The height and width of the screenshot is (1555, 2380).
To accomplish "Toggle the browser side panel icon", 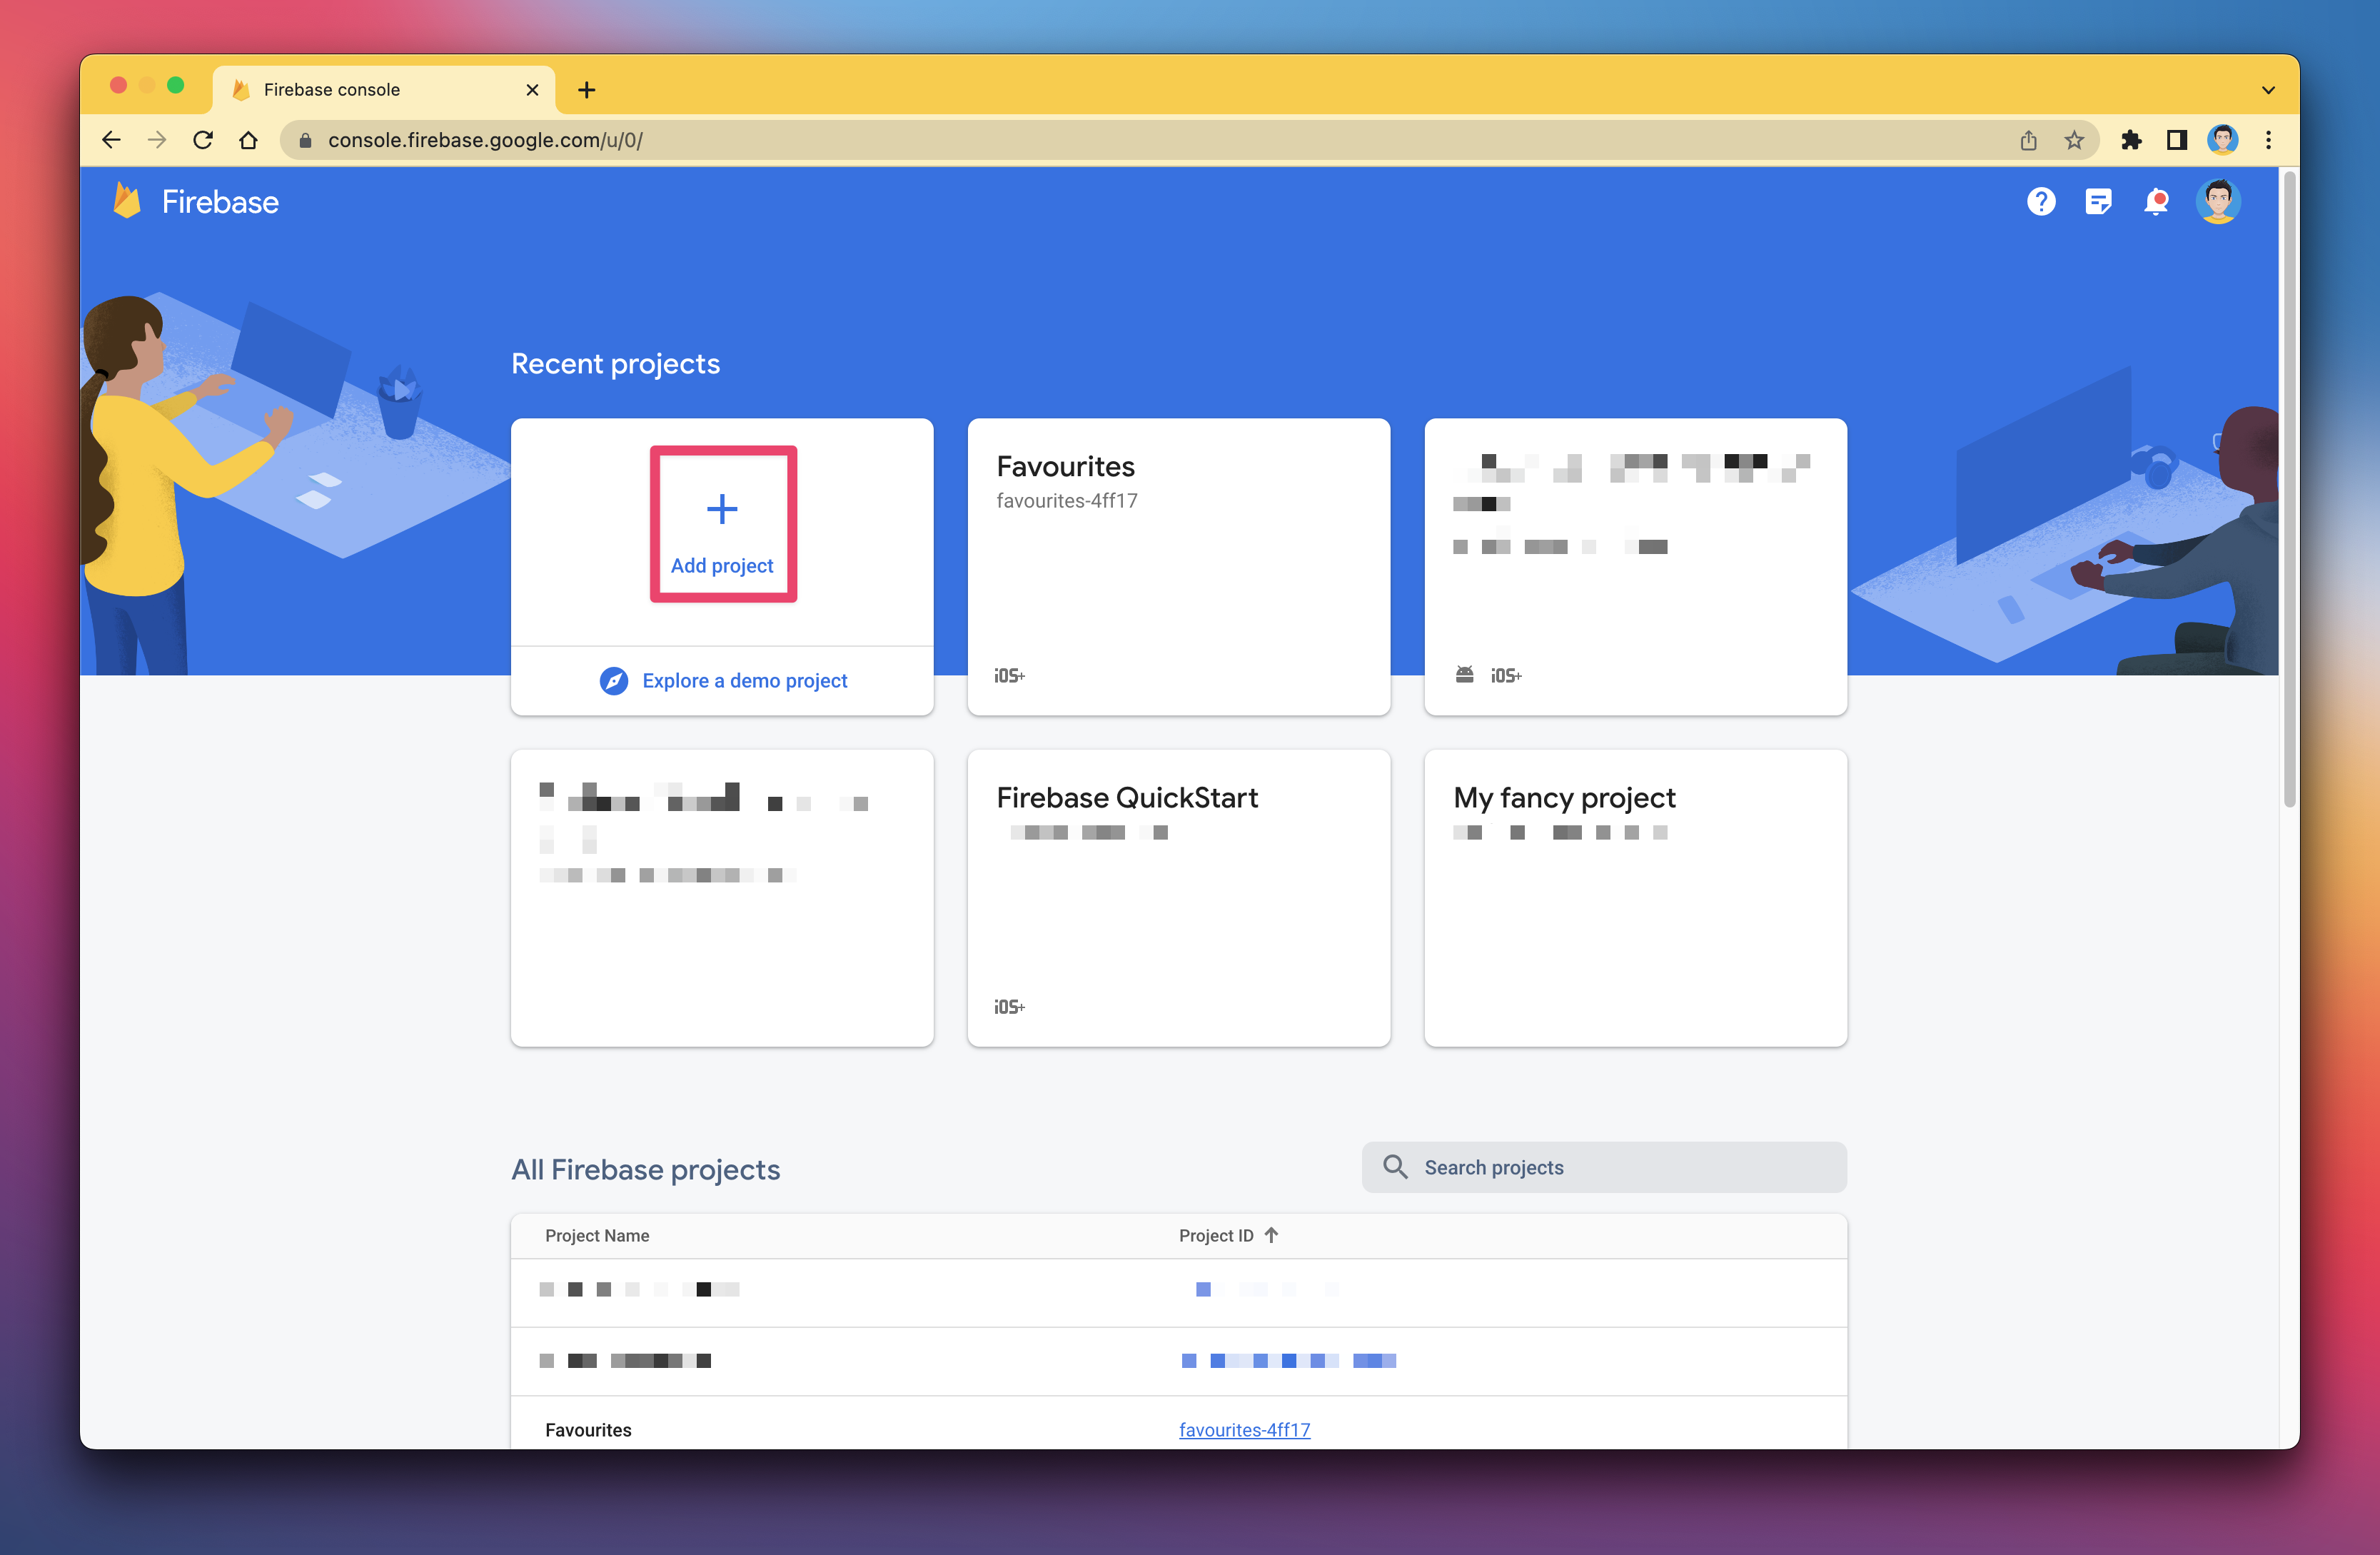I will tap(2176, 140).
